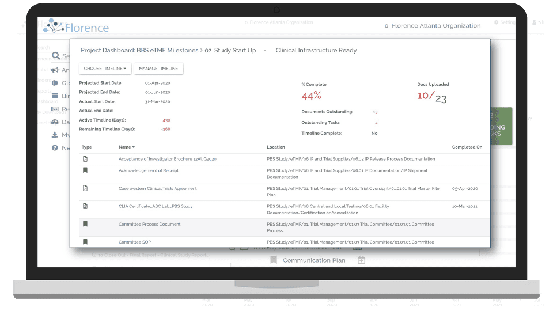Click the Type column header
Screen dimensions: 553x311
click(87, 147)
